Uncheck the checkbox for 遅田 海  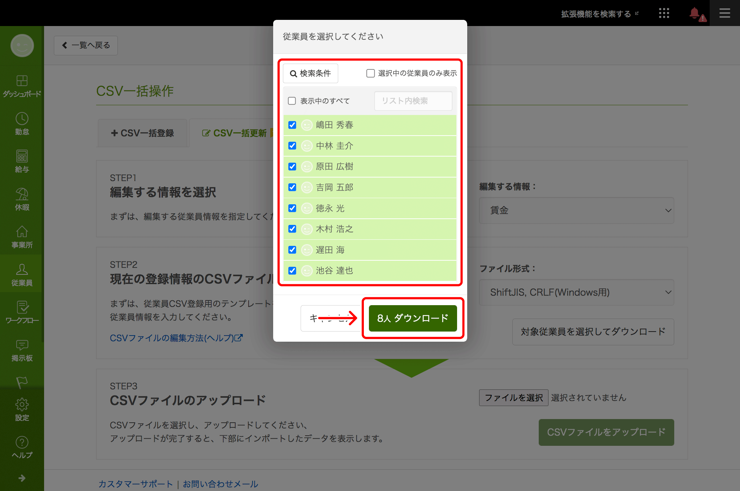[x=292, y=250]
